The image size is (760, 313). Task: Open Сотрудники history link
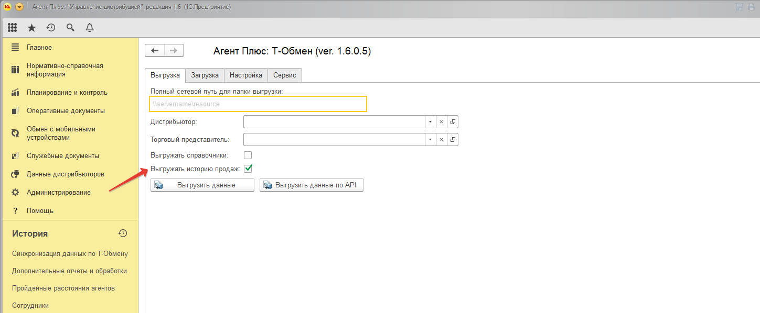tap(30, 306)
